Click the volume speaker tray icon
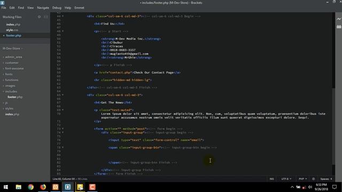Screen dimensions: 342x192 pyautogui.click(x=310, y=187)
